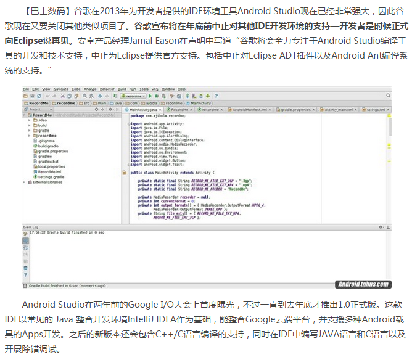Collapse the RecordMe root project node
412x357 pixels.
(x=25, y=115)
